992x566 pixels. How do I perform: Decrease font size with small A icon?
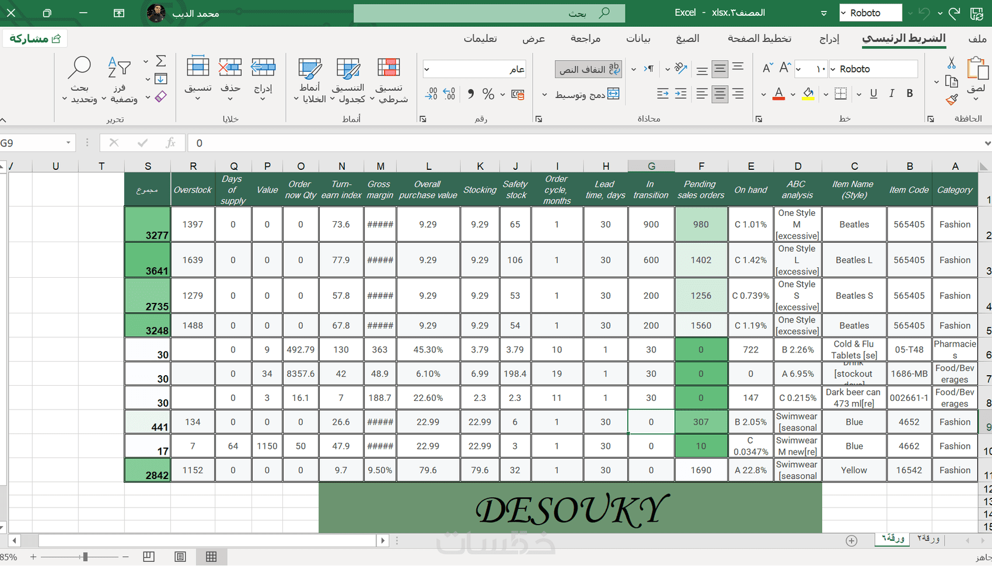tap(767, 68)
